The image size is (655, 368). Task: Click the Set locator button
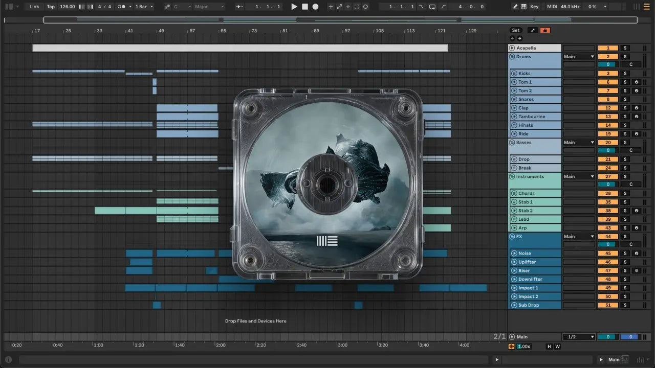(x=515, y=30)
